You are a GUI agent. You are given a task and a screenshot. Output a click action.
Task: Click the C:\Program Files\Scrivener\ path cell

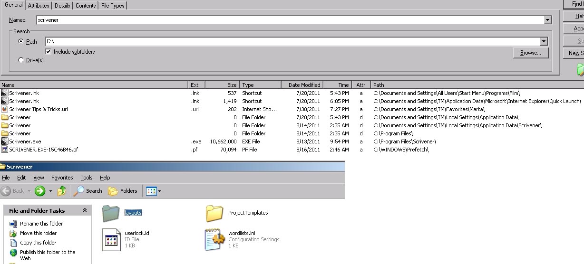[405, 141]
